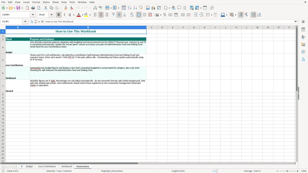Open the Format menu
This screenshot has width=308, height=173.
pyautogui.click(x=36, y=2)
